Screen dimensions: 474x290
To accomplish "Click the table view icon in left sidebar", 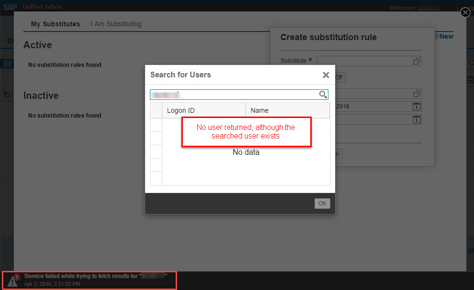I will tap(8, 64).
